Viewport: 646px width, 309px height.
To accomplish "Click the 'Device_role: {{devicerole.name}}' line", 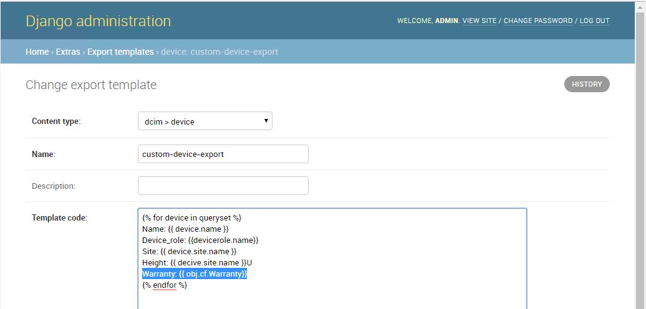I will pyautogui.click(x=200, y=240).
